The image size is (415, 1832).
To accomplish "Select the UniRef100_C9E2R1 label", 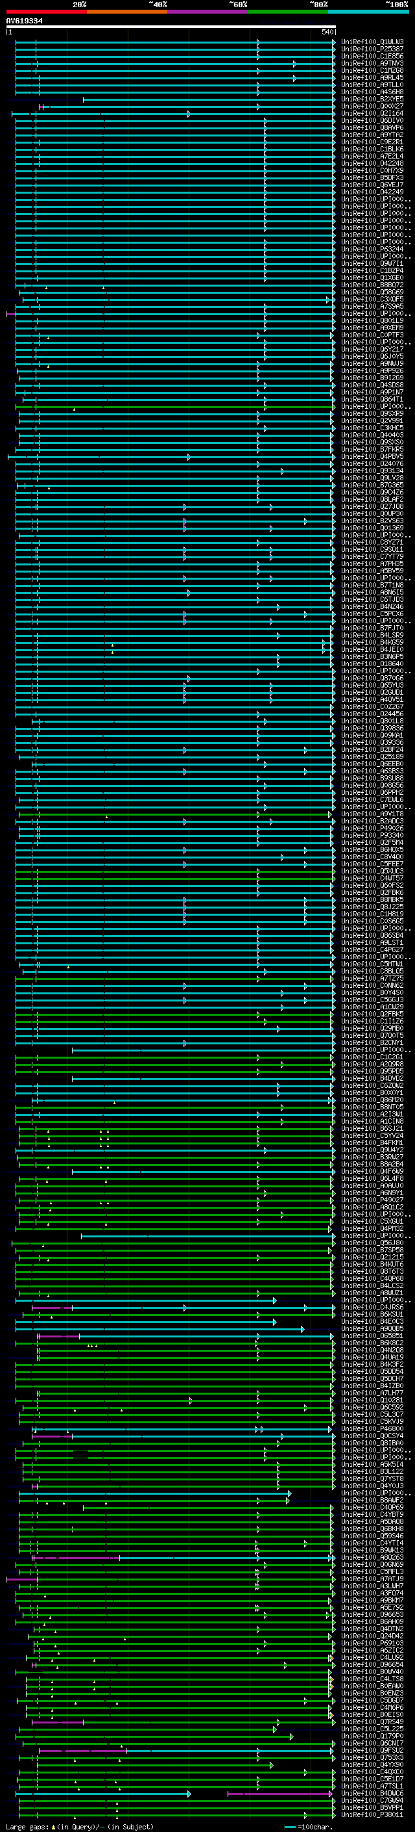I will [372, 142].
